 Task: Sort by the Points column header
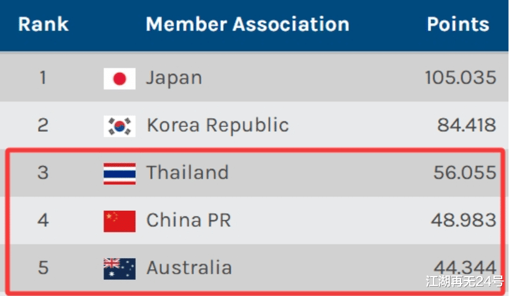[457, 25]
